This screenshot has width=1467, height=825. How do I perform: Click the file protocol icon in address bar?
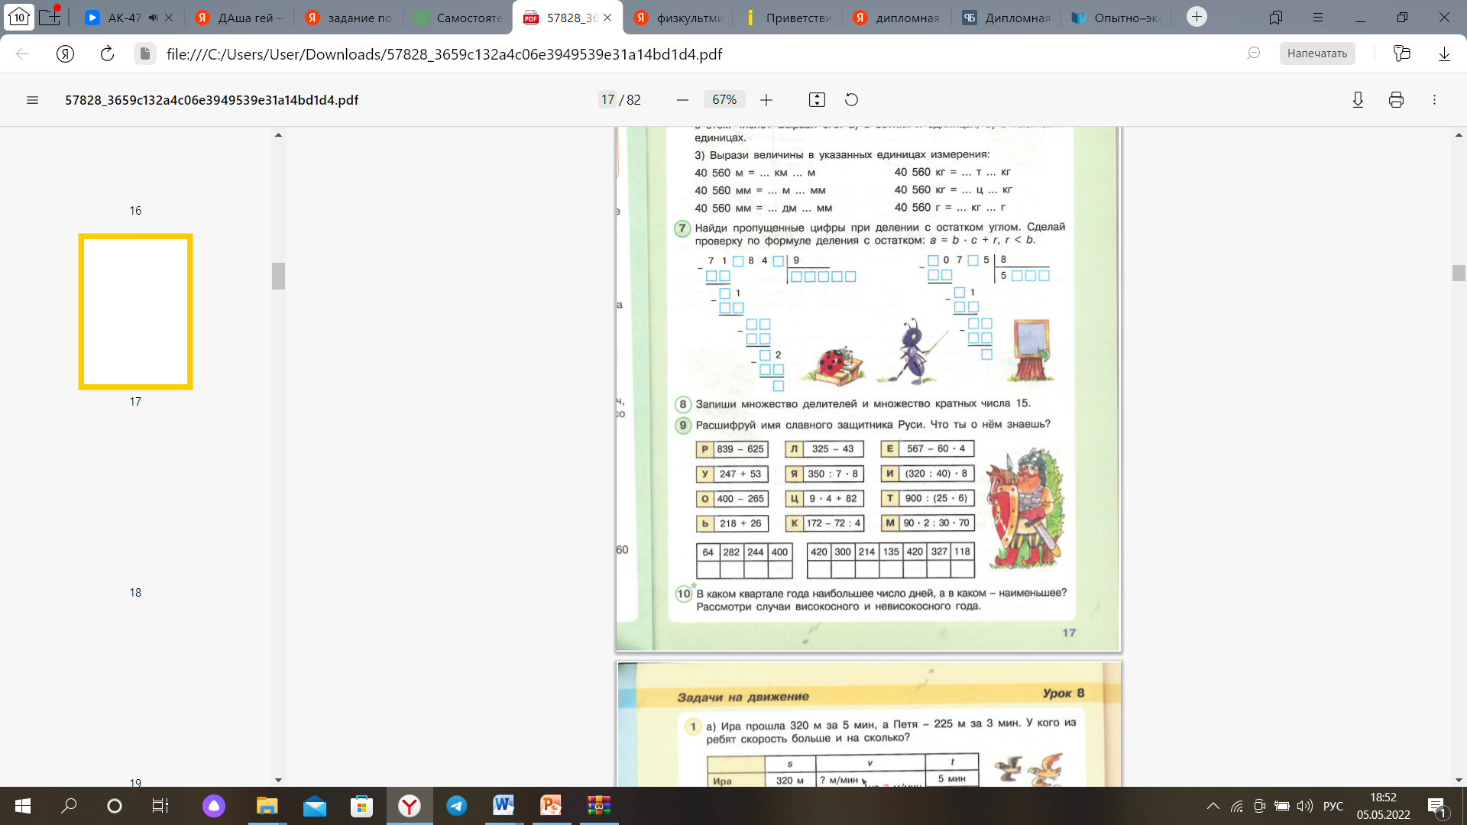tap(144, 53)
